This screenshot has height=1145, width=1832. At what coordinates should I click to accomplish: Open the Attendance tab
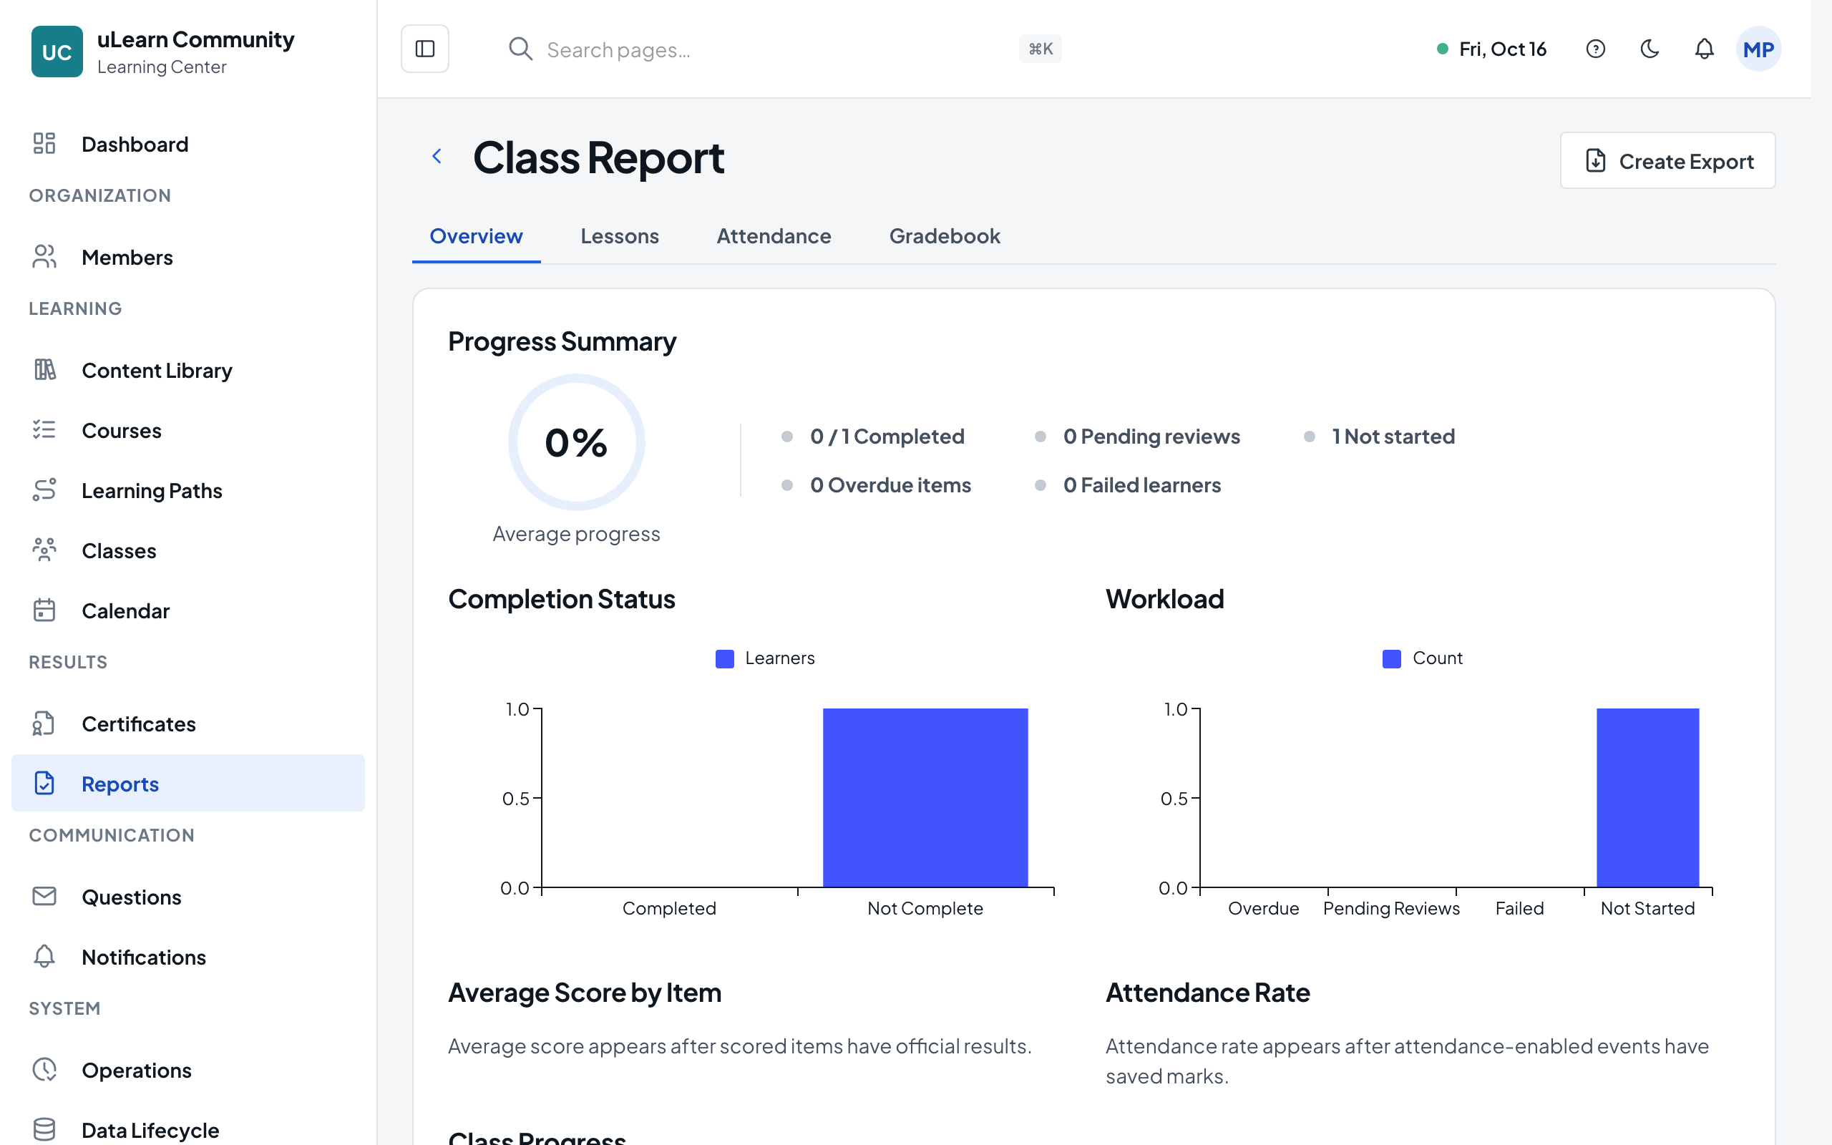774,236
